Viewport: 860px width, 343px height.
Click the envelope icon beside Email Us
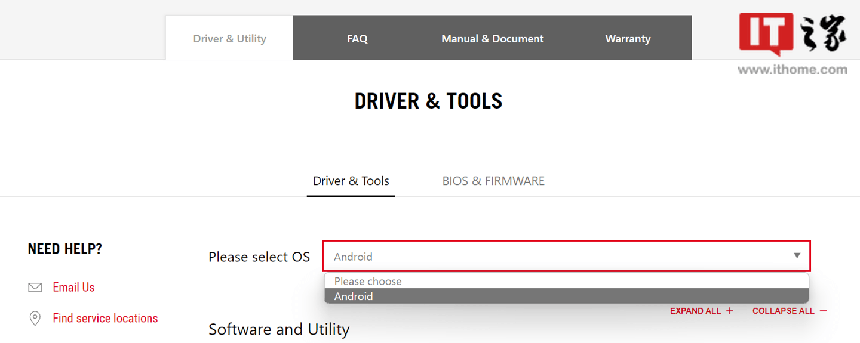pyautogui.click(x=35, y=288)
